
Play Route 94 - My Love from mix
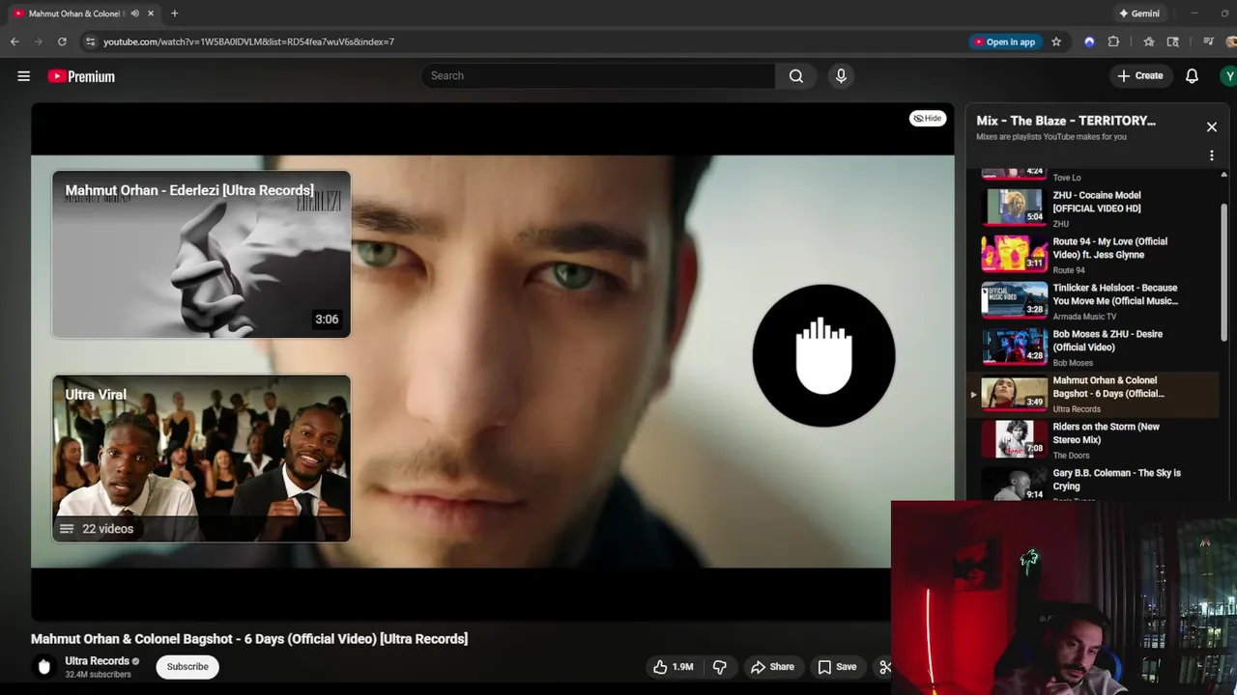coord(1094,254)
